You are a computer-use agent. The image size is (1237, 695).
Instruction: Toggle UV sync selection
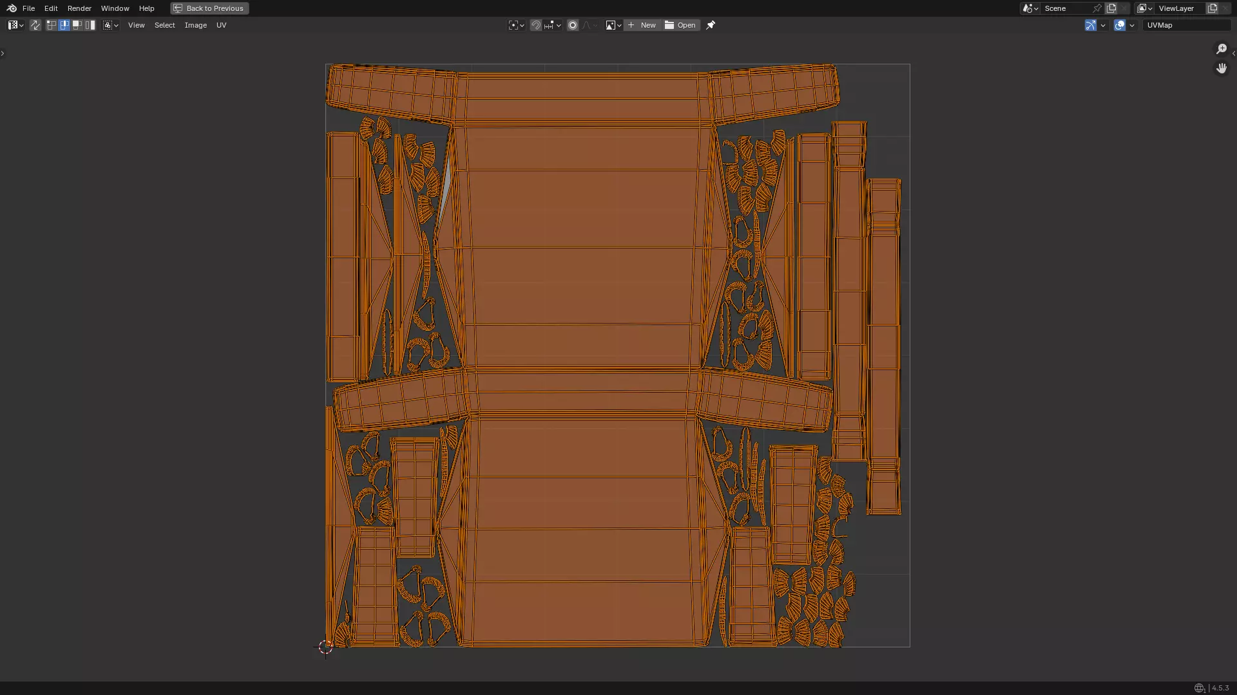(35, 25)
